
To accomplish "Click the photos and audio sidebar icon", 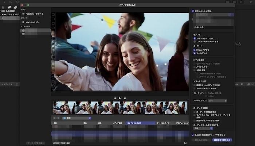I will (x=9, y=7).
